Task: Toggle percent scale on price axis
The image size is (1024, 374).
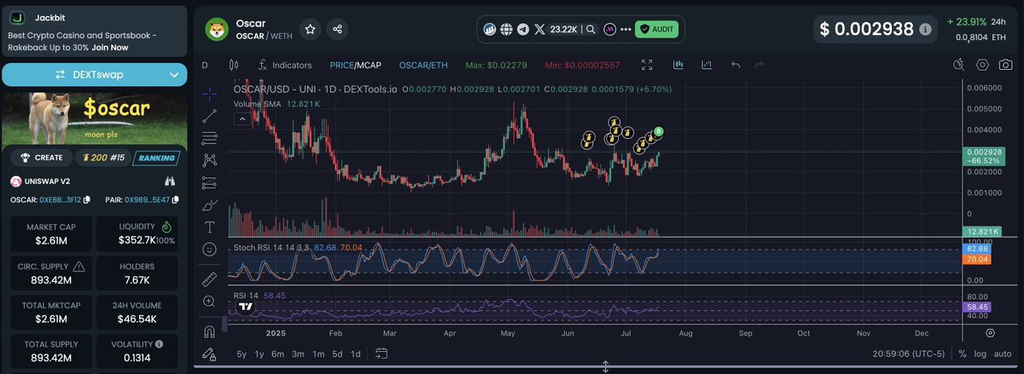Action: coord(963,354)
